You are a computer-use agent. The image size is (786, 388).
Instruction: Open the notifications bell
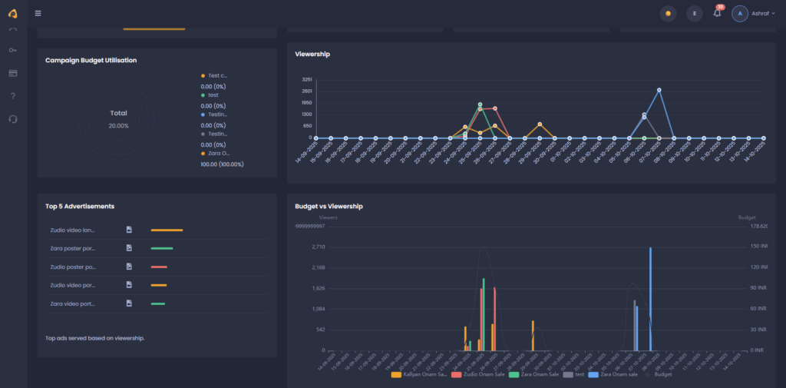[x=718, y=14]
